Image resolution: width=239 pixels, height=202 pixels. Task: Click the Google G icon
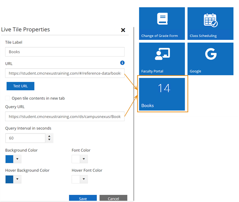pyautogui.click(x=210, y=54)
